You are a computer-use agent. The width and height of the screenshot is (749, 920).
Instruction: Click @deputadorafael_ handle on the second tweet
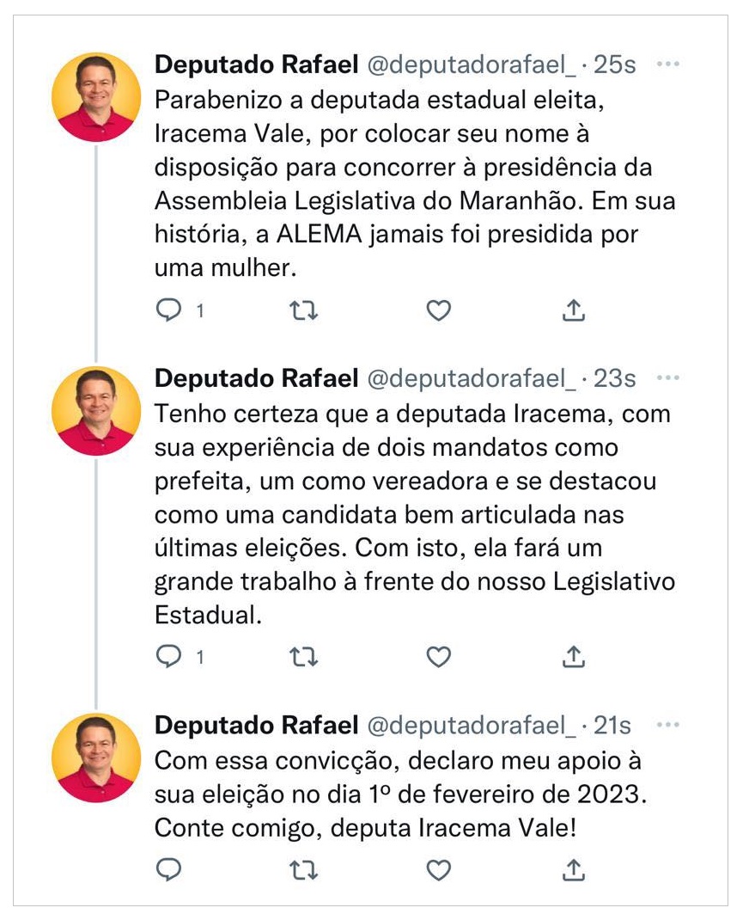pyautogui.click(x=472, y=378)
